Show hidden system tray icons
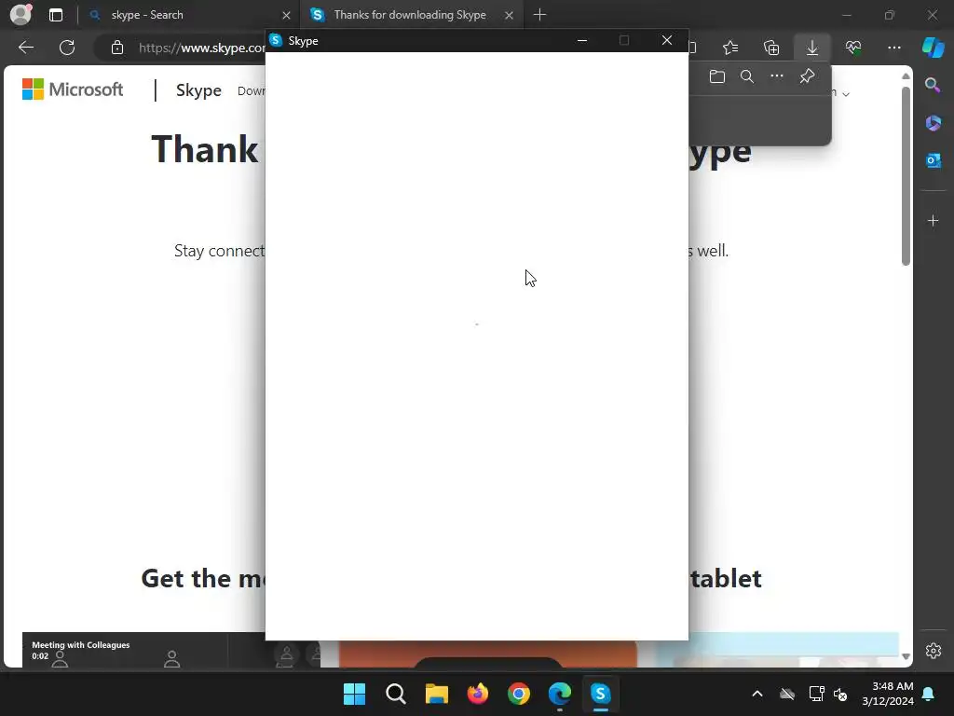The image size is (954, 716). pyautogui.click(x=757, y=694)
